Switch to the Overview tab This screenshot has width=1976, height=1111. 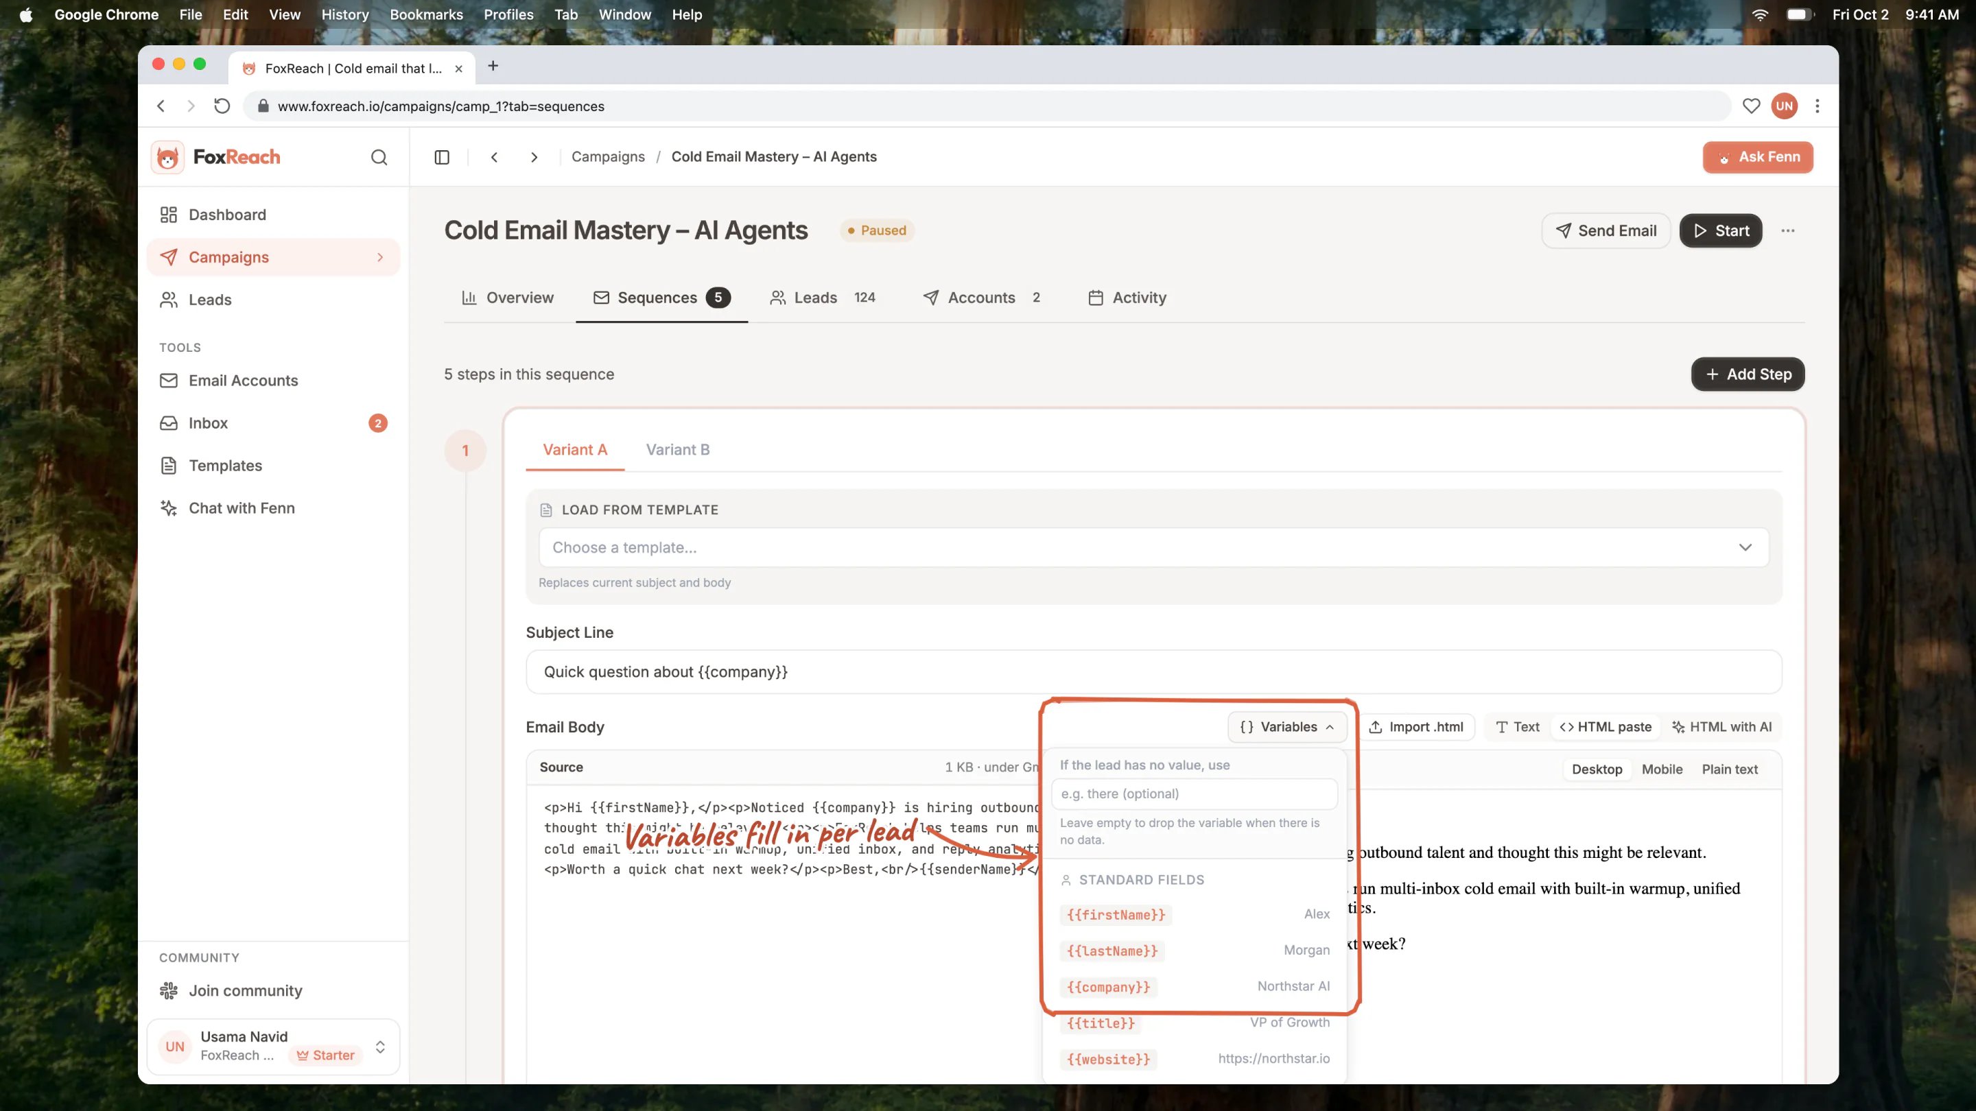click(x=507, y=298)
